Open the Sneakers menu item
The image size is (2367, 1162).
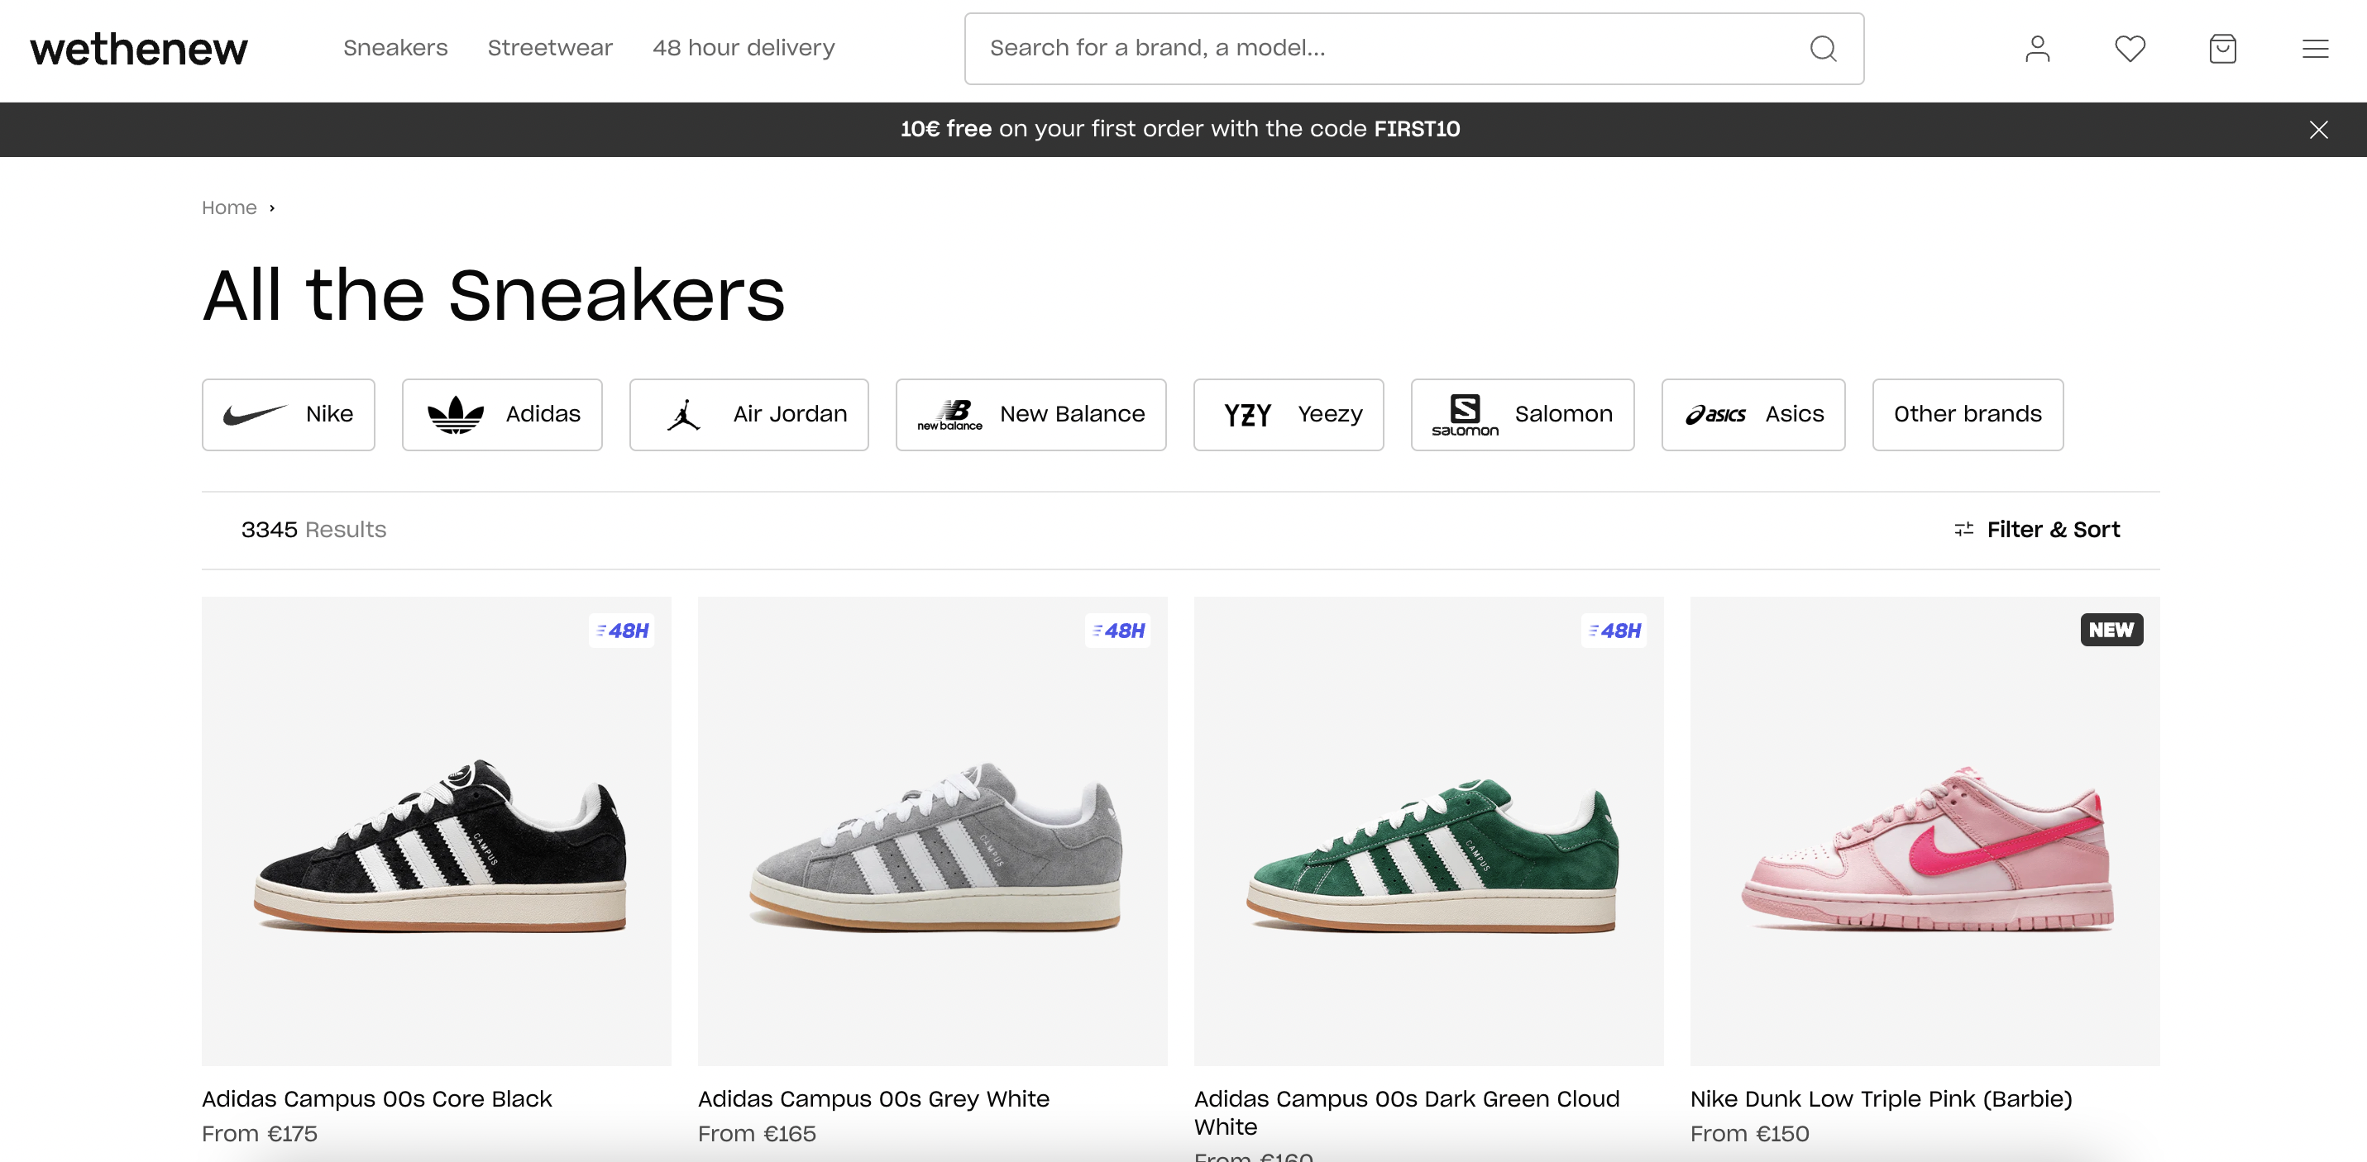pos(395,48)
